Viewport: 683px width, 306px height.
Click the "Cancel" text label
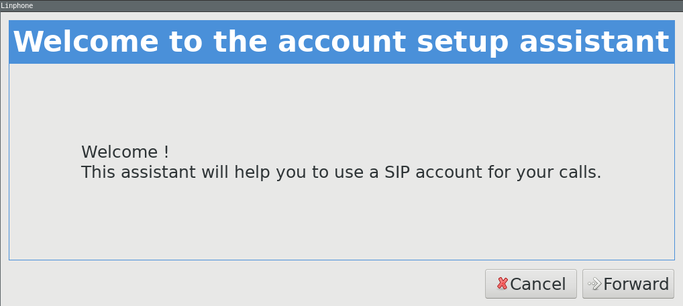pyautogui.click(x=537, y=284)
